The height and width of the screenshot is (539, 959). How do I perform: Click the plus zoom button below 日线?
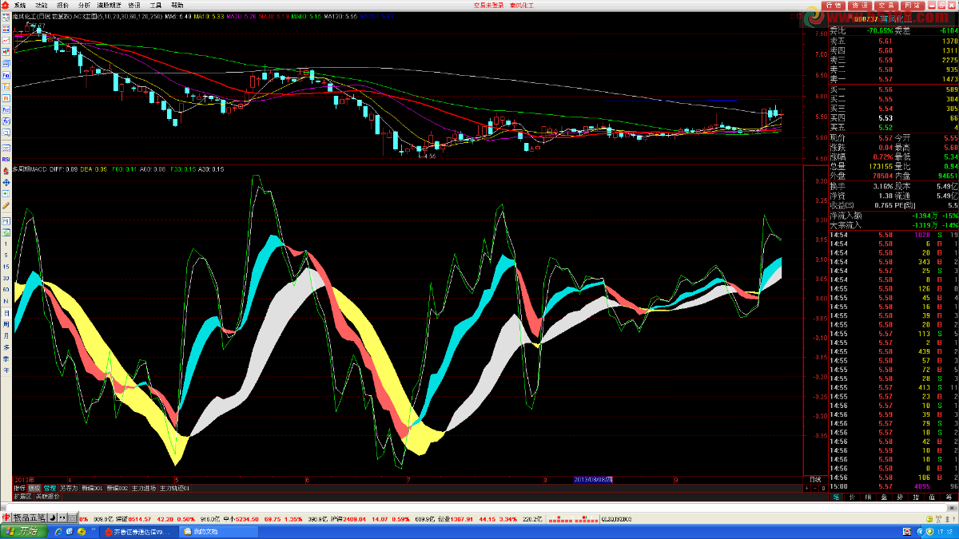806,488
